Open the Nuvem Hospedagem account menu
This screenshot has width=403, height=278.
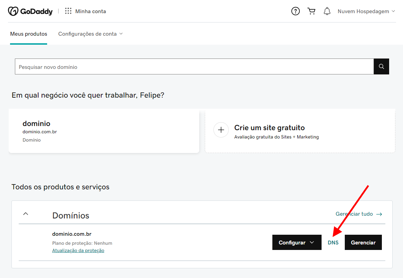[x=366, y=11]
